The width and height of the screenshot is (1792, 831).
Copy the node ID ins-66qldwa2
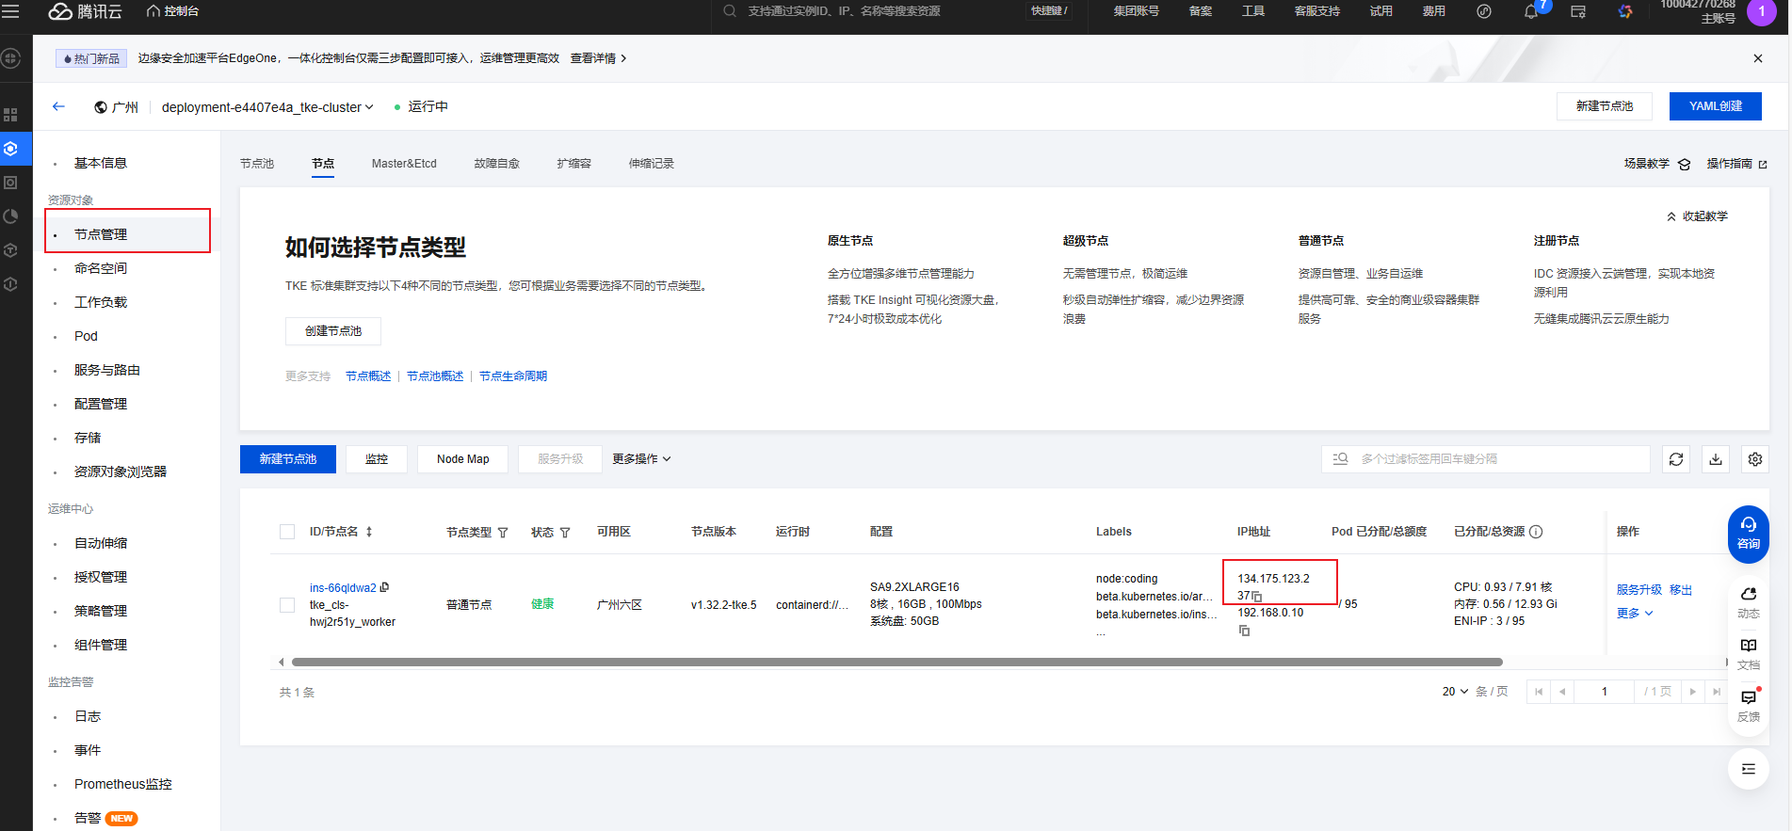click(384, 587)
